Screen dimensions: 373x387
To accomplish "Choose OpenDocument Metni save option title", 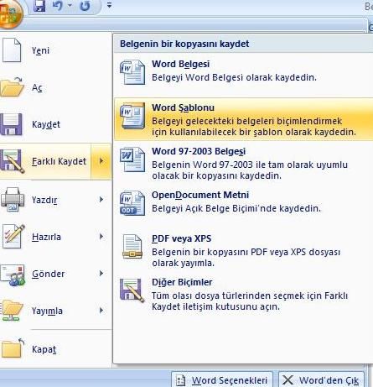I will pyautogui.click(x=200, y=195).
